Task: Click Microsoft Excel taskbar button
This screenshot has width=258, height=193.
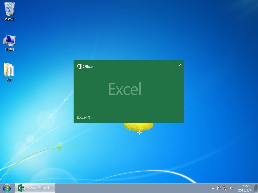Action: (35, 188)
